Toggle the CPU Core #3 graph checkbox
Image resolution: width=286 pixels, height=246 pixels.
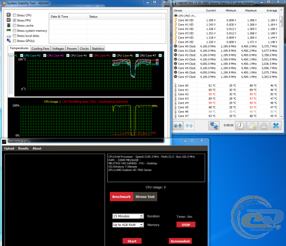click(x=45, y=55)
